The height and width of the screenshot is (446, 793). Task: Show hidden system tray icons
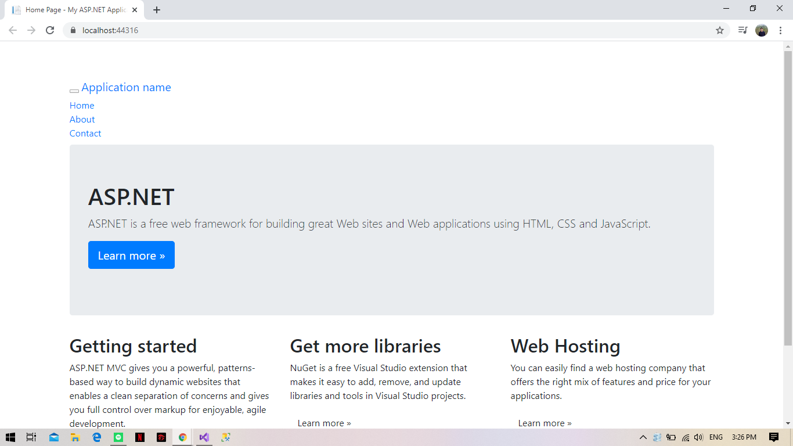click(x=643, y=437)
